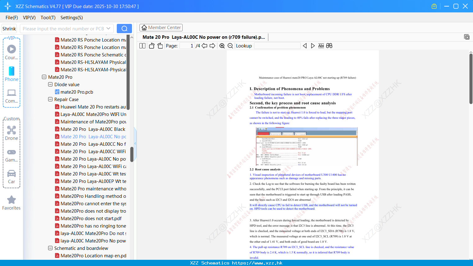Image resolution: width=473 pixels, height=266 pixels.
Task: Click the model number search input
Action: click(64, 29)
